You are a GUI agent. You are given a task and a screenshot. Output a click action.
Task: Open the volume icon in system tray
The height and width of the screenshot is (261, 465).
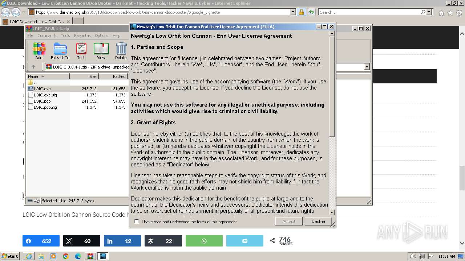pyautogui.click(x=413, y=256)
